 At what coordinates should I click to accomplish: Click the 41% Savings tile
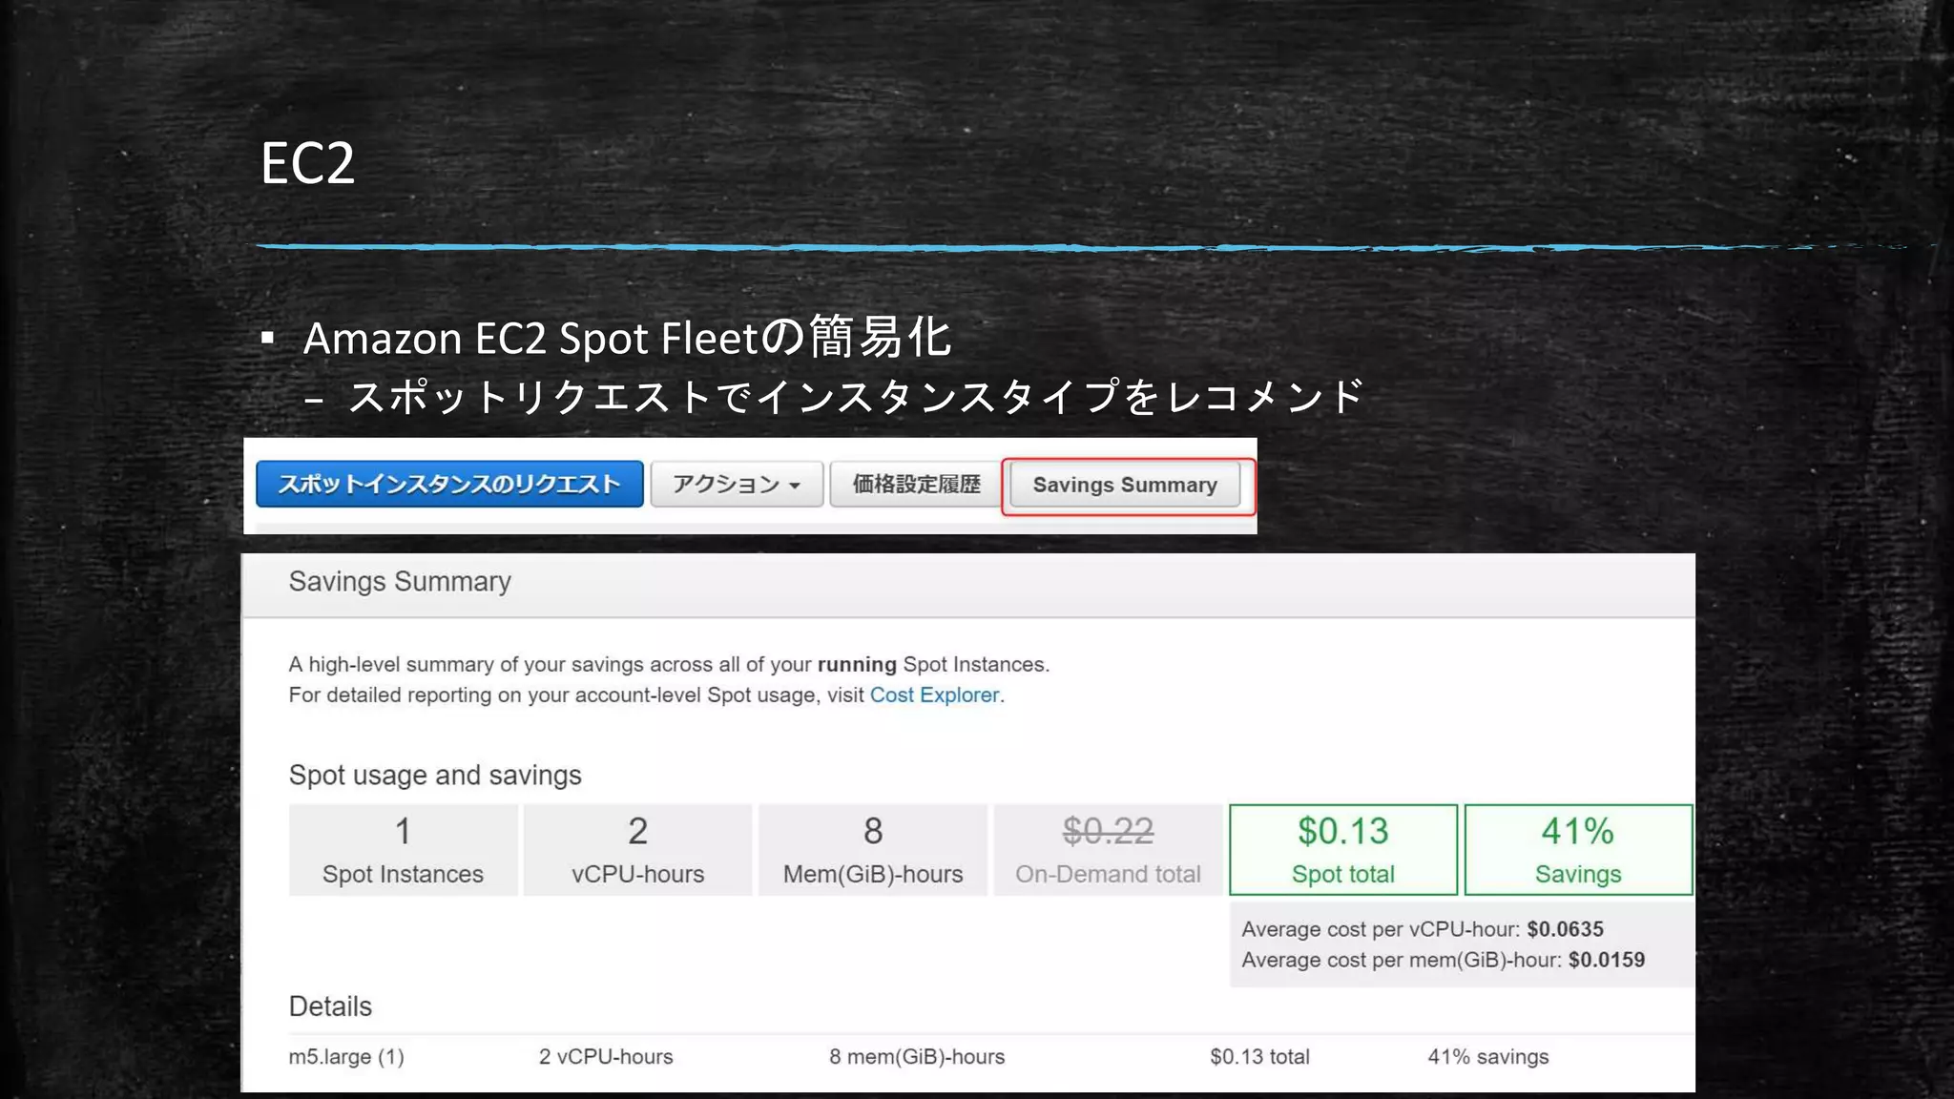coord(1578,850)
